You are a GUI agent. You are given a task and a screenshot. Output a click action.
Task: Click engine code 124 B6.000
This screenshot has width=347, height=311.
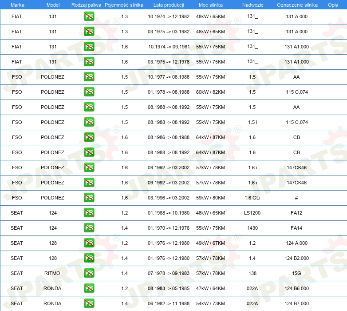click(296, 288)
